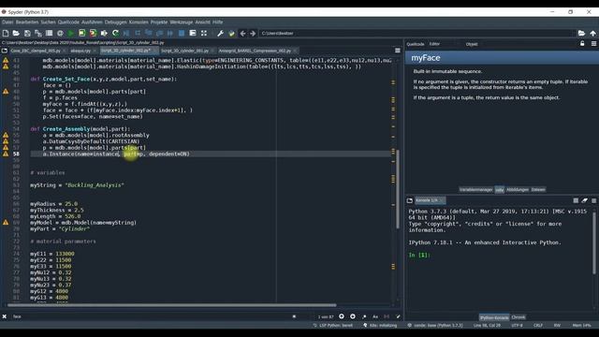
Task: Jump to the next search match
Action: pos(353,316)
